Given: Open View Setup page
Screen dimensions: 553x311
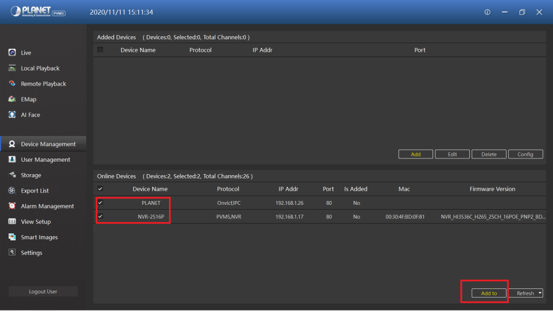Looking at the screenshot, I should pyautogui.click(x=36, y=222).
